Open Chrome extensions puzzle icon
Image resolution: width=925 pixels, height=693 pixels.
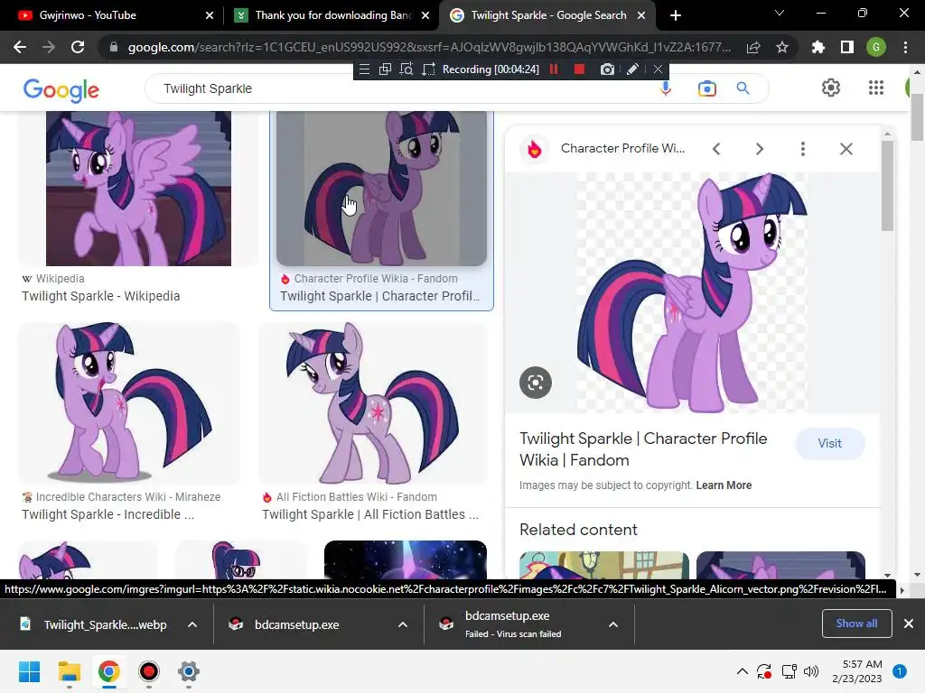tap(818, 47)
